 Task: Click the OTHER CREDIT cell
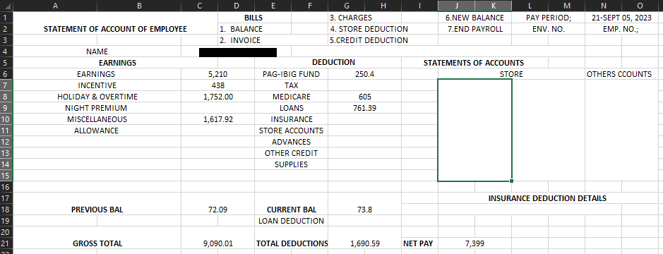(x=292, y=152)
